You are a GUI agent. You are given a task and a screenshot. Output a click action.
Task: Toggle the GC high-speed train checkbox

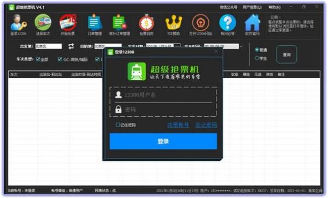tap(60, 59)
